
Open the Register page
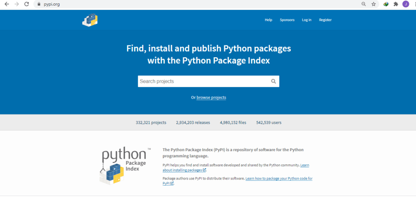(325, 20)
